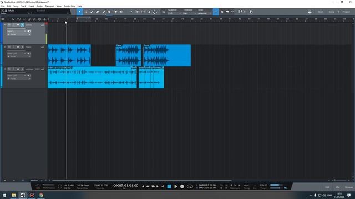The image size is (355, 199).
Task: Select the Split tool
Action: click(92, 12)
